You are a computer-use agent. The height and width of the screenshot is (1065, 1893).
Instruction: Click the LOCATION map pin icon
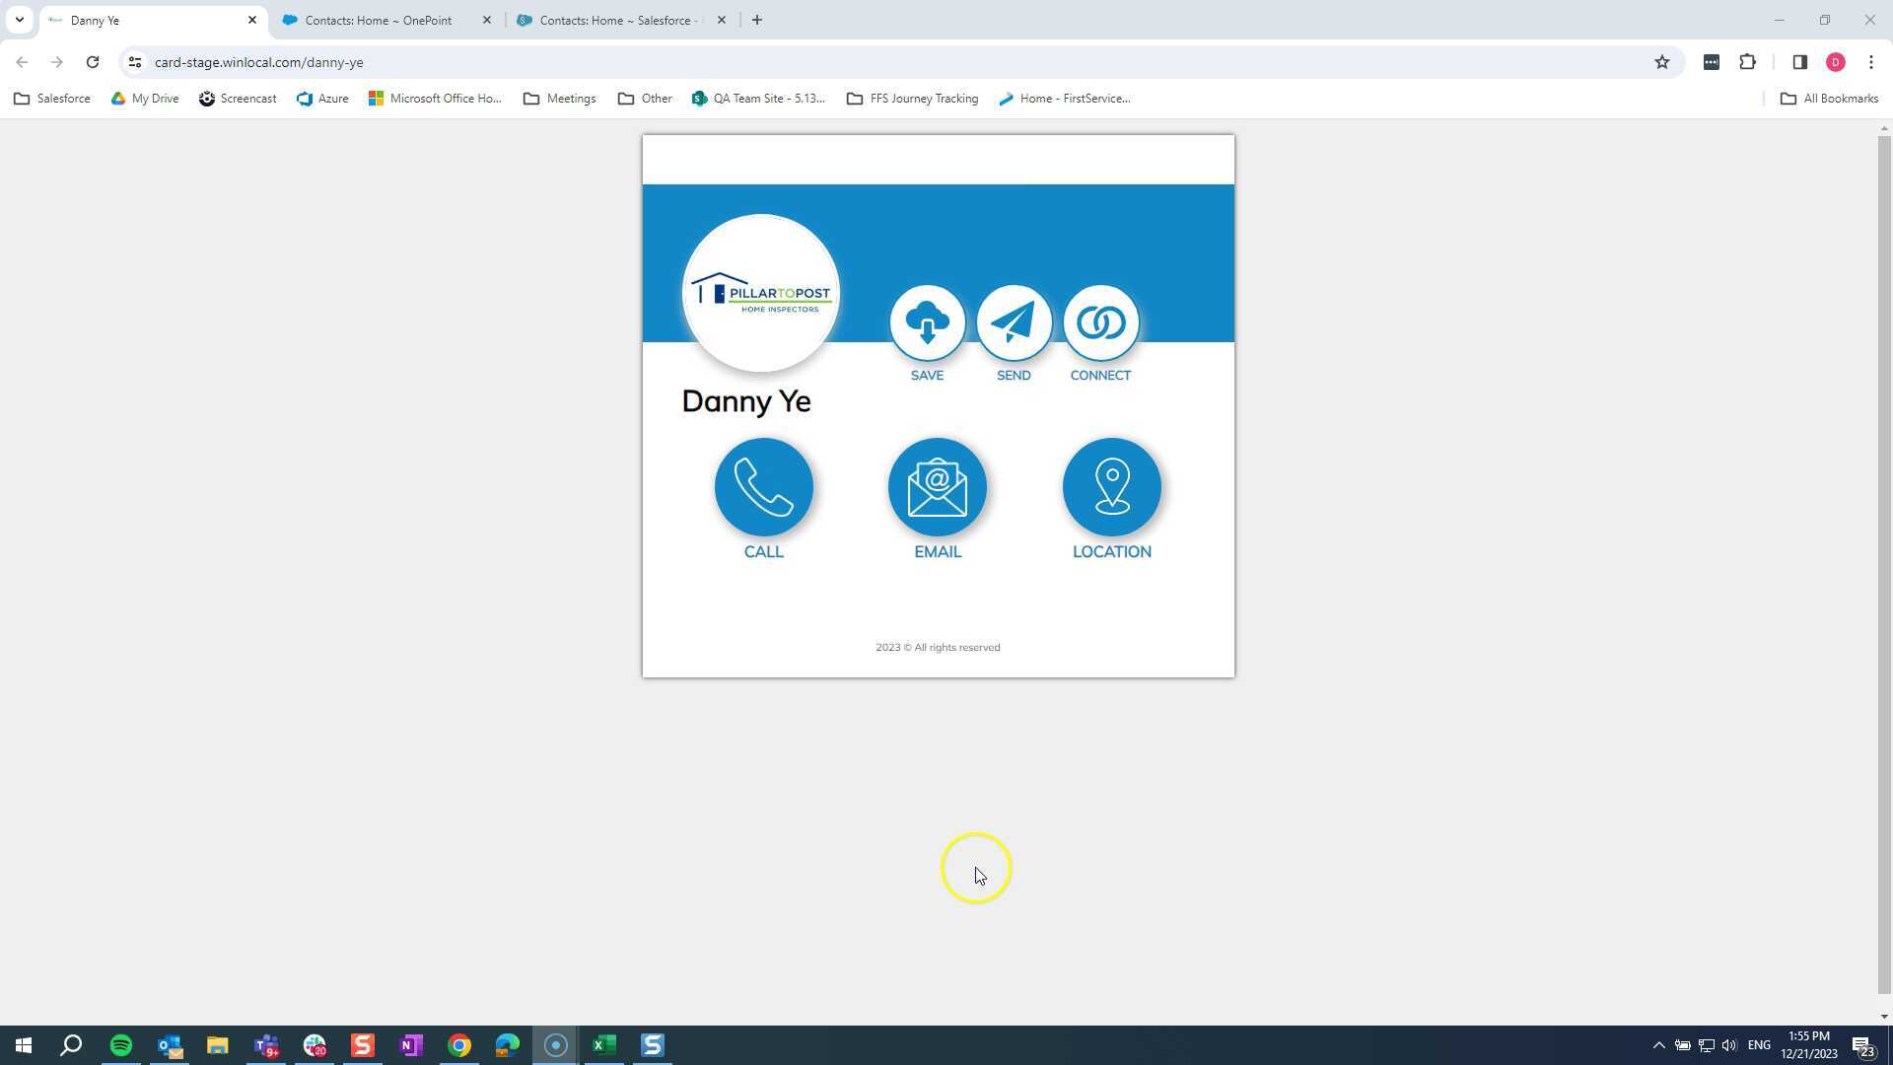click(1111, 487)
